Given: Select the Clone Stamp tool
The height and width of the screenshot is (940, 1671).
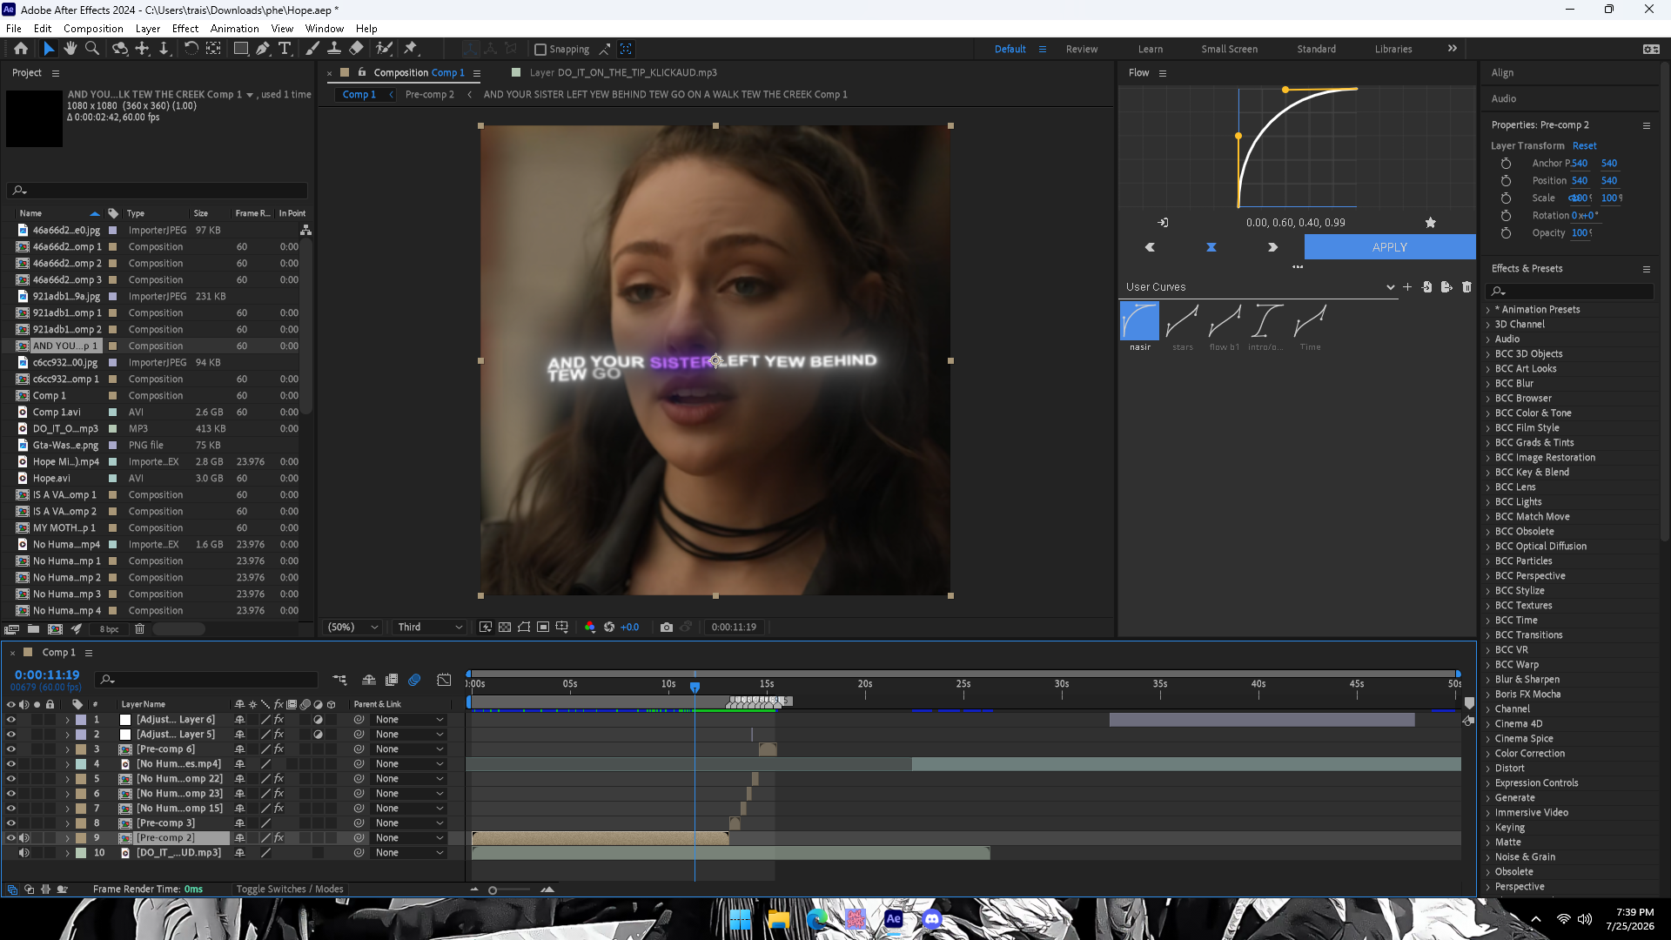Looking at the screenshot, I should tap(334, 49).
